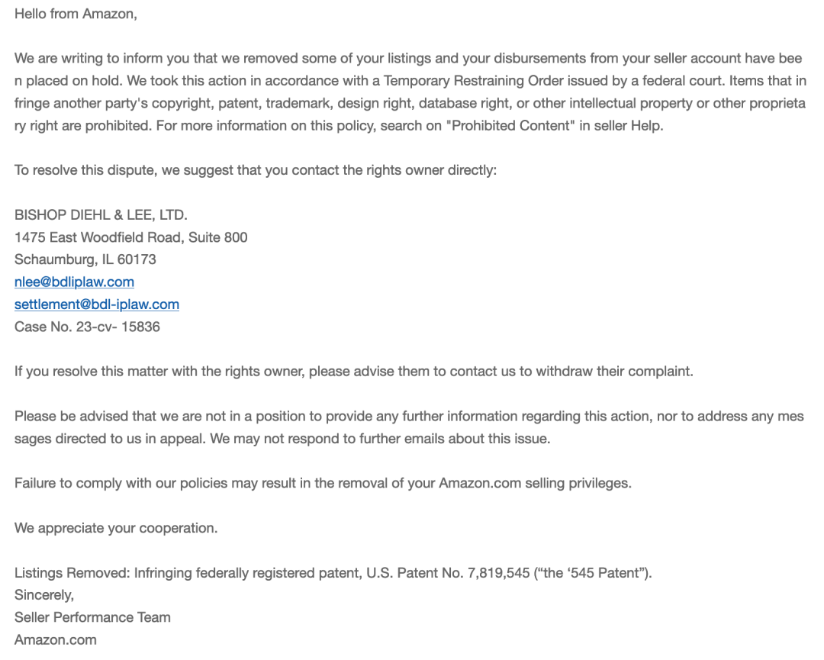This screenshot has width=824, height=660.
Task: Click the 'Failure to comply' sentence
Action: click(323, 484)
